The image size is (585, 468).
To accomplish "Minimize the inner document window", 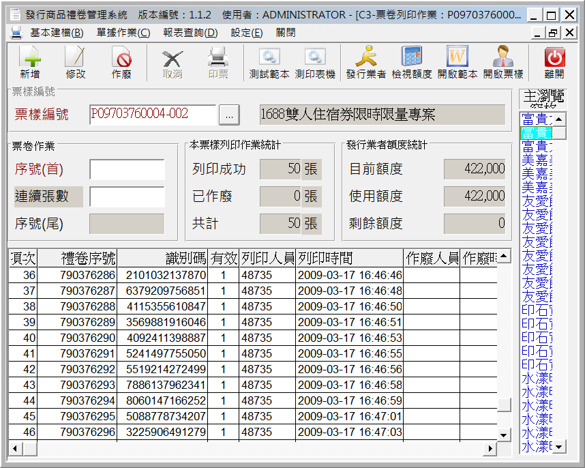I will coord(537,33).
